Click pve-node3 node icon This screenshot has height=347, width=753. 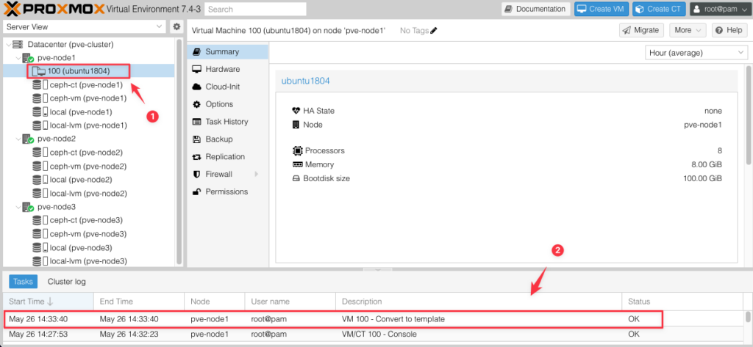(28, 207)
